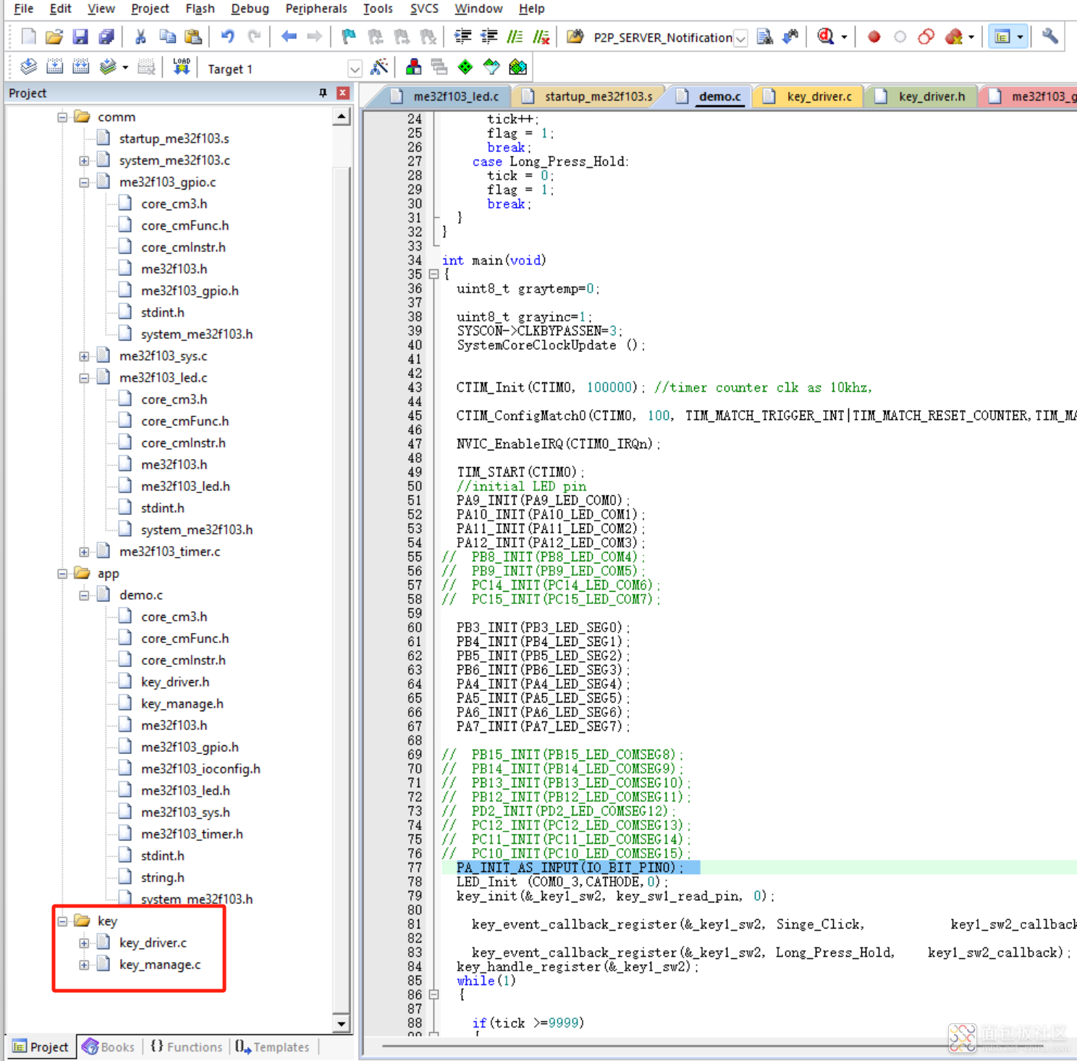Screen dimensions: 1077x1061
Task: Undo the last edit
Action: (x=228, y=36)
